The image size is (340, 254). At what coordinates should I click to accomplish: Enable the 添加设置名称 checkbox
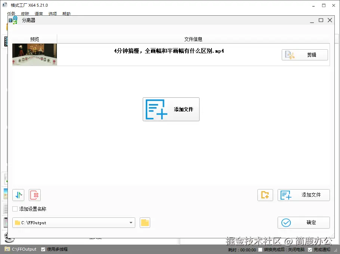click(x=14, y=209)
